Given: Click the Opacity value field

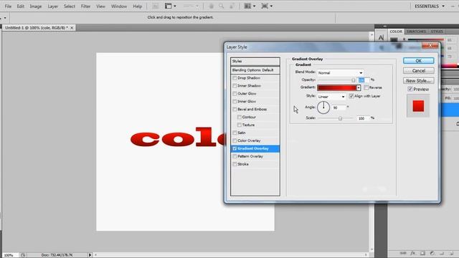Looking at the screenshot, I should [363, 80].
